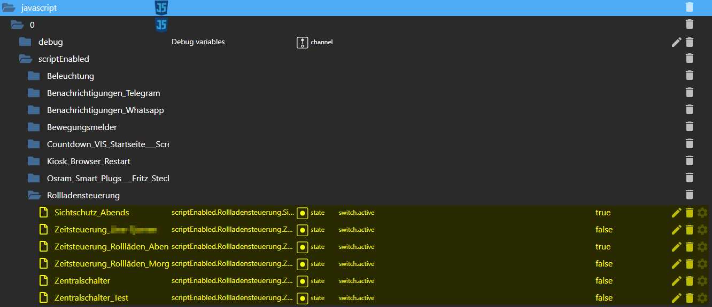The image size is (712, 307).
Task: Edit the Zentralschalter state object
Action: [677, 281]
